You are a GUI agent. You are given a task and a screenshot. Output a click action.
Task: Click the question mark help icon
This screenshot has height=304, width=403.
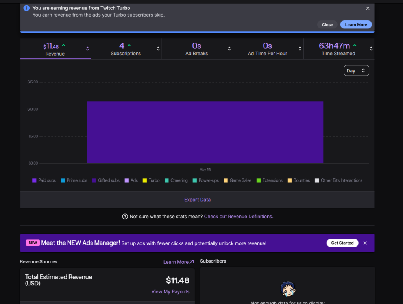click(x=125, y=217)
